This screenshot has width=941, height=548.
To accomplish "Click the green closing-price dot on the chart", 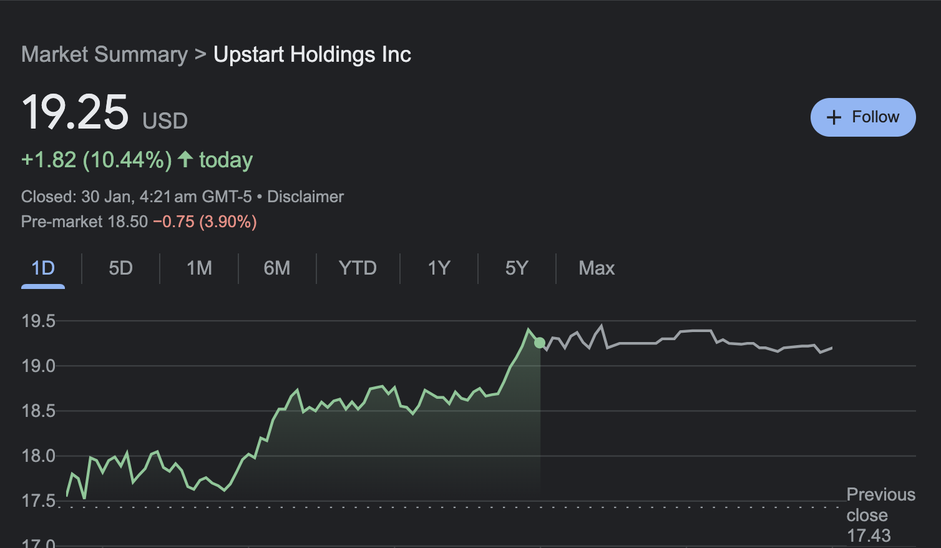I will (x=540, y=343).
